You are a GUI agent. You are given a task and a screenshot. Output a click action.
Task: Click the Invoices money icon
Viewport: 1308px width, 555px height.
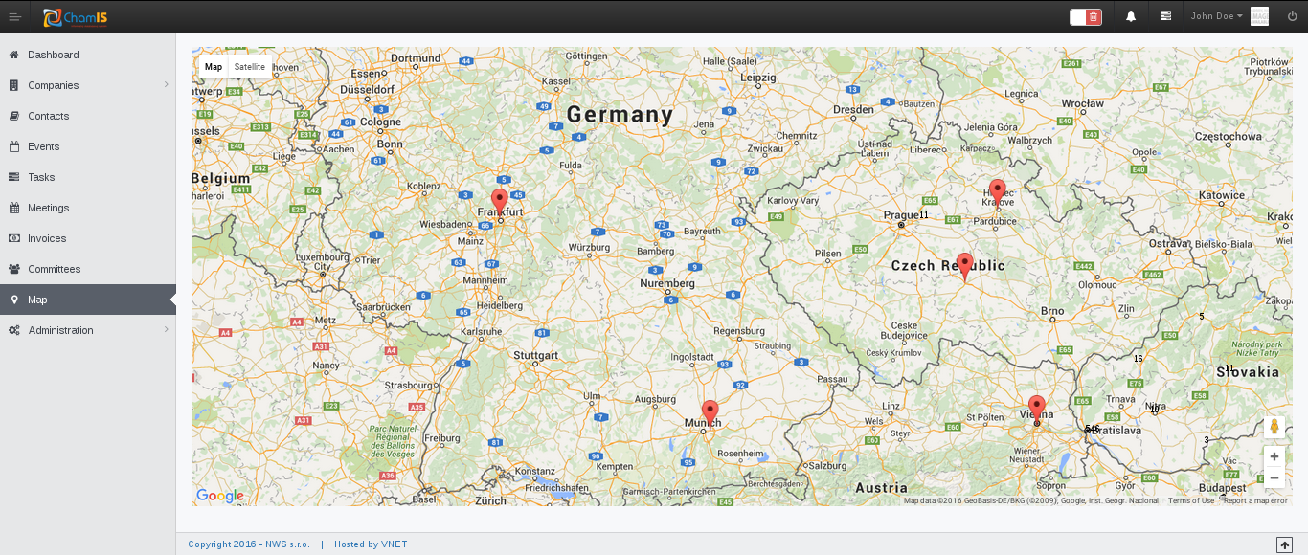(x=13, y=238)
